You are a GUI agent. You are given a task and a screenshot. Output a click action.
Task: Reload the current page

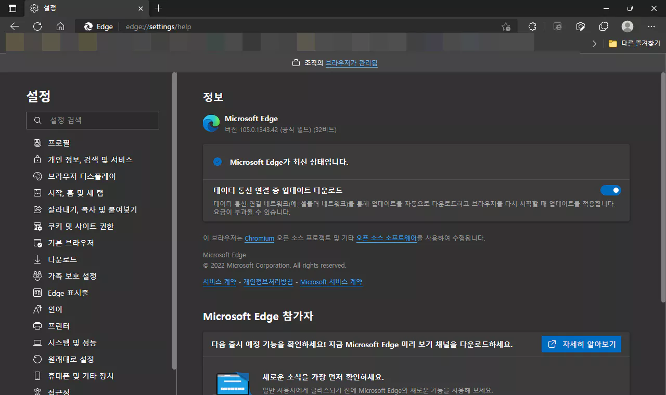pos(37,27)
